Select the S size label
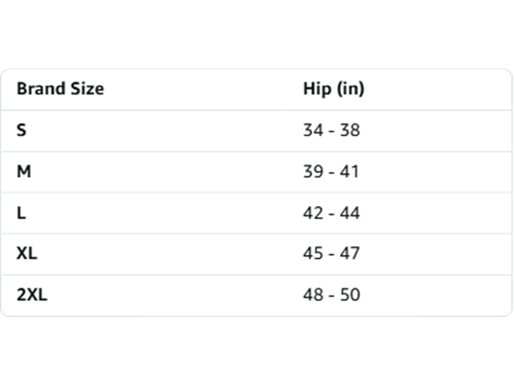 tap(21, 130)
